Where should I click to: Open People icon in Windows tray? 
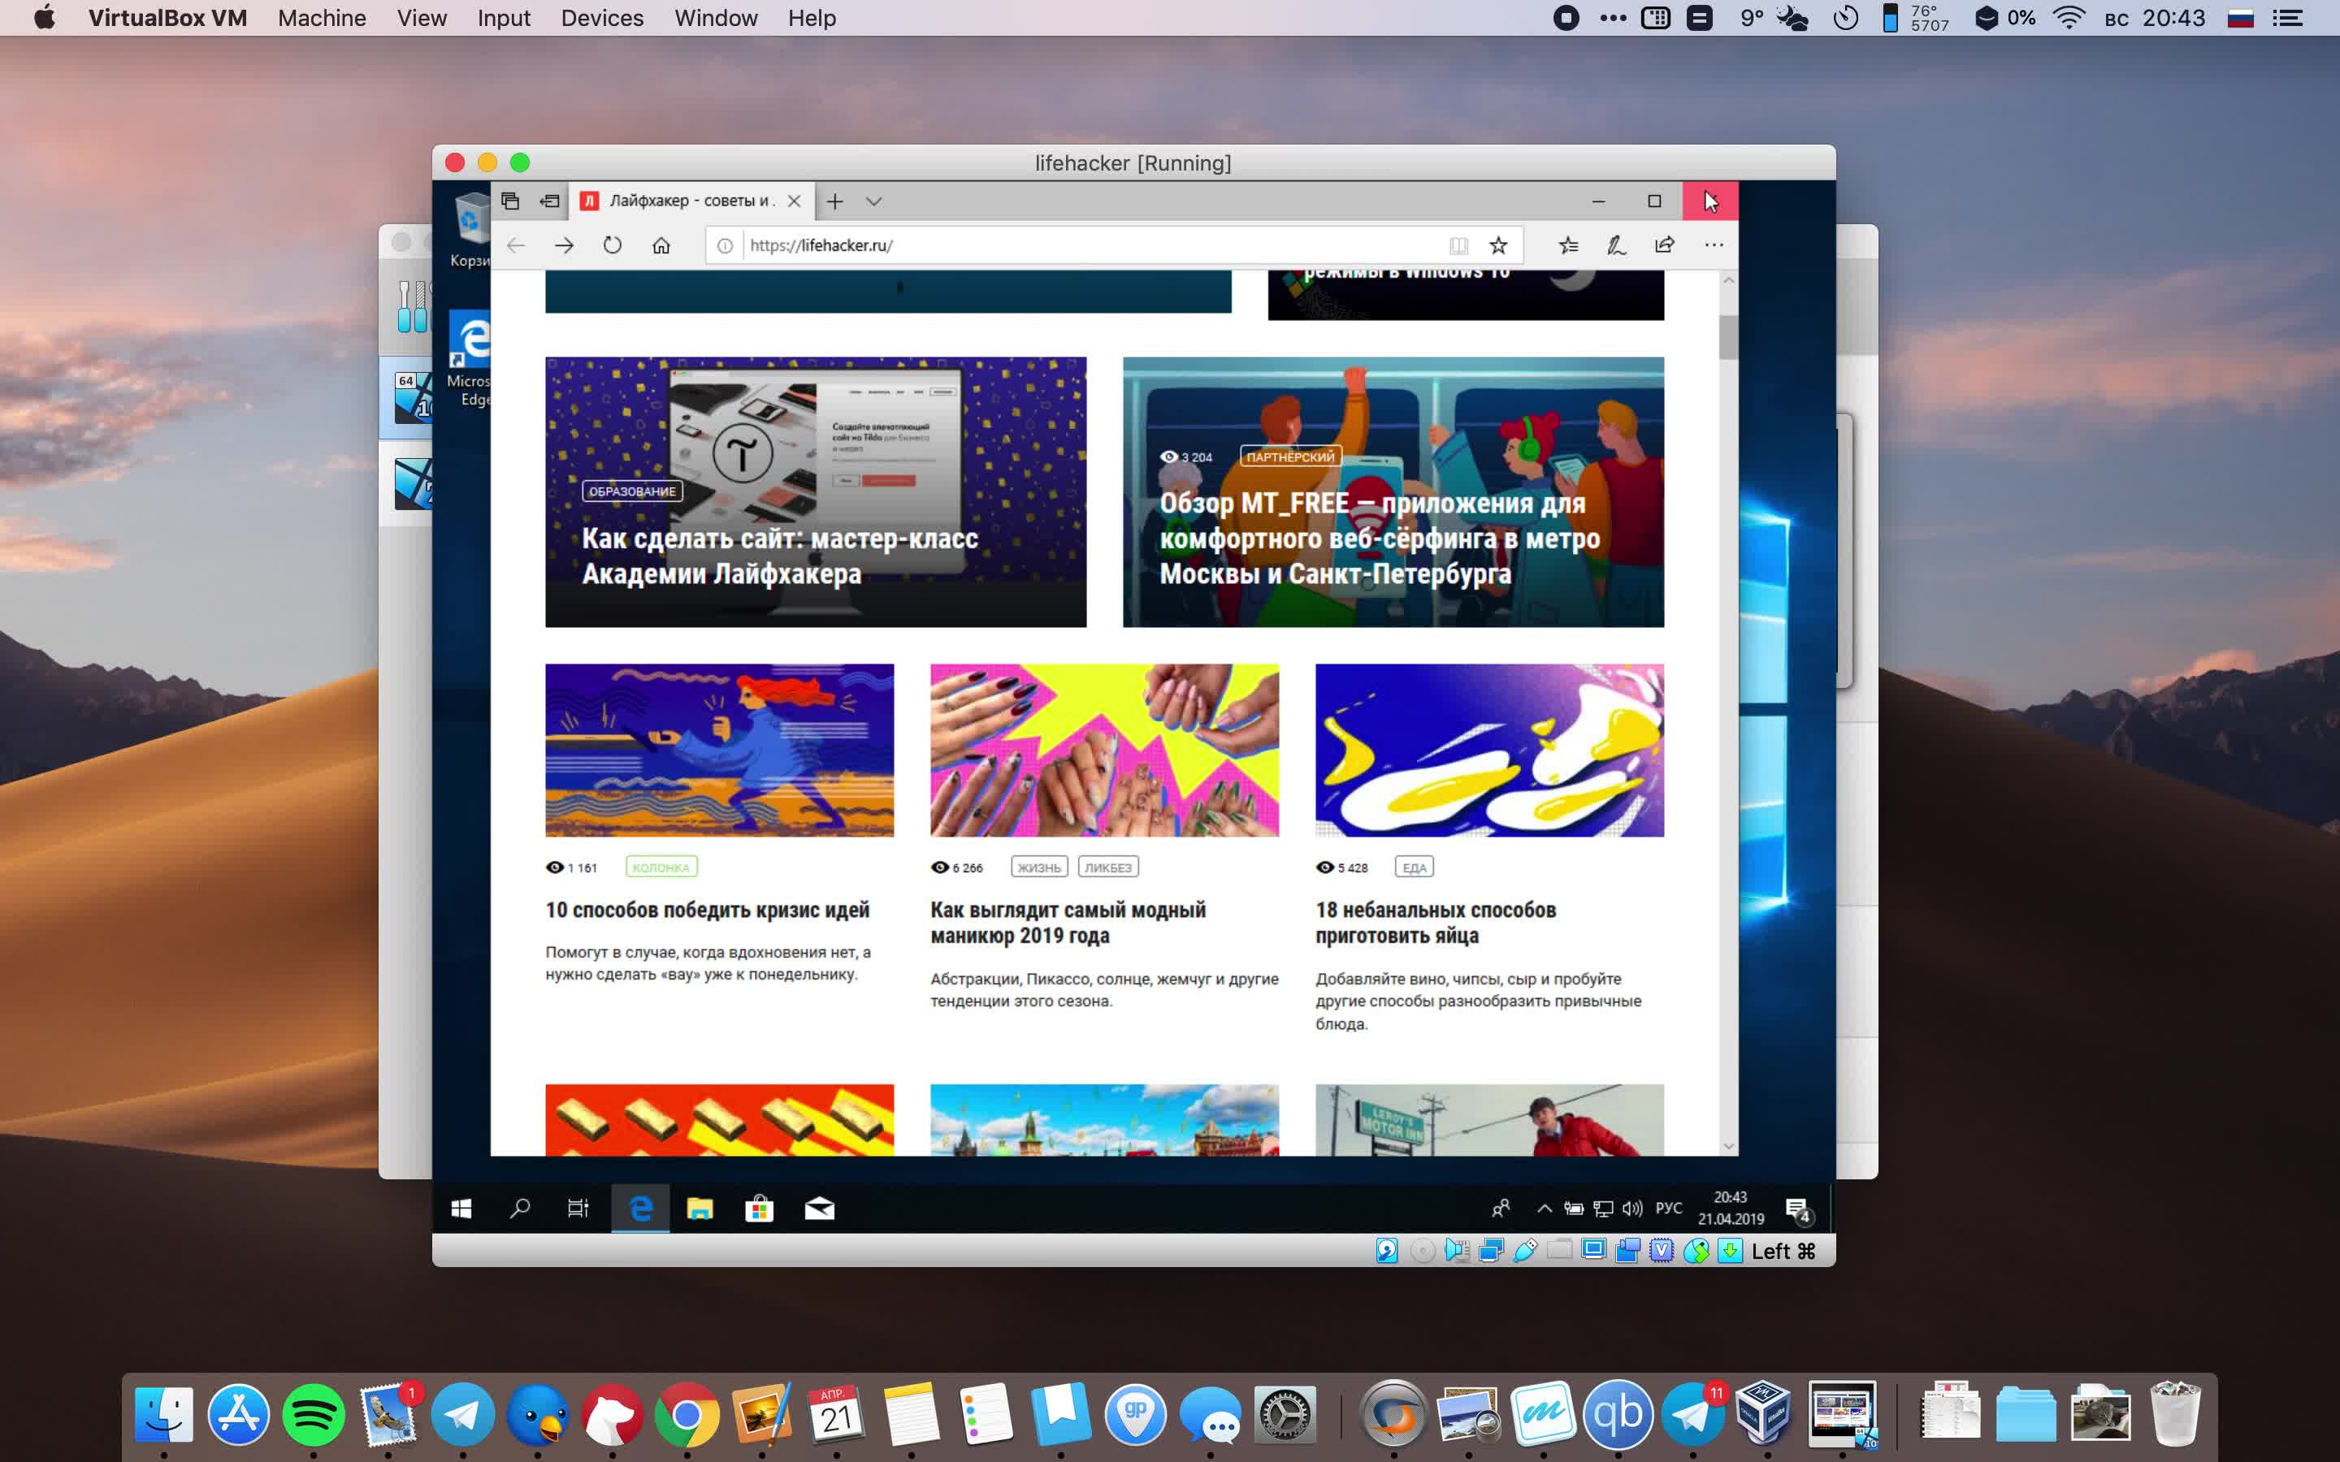pyautogui.click(x=1501, y=1209)
